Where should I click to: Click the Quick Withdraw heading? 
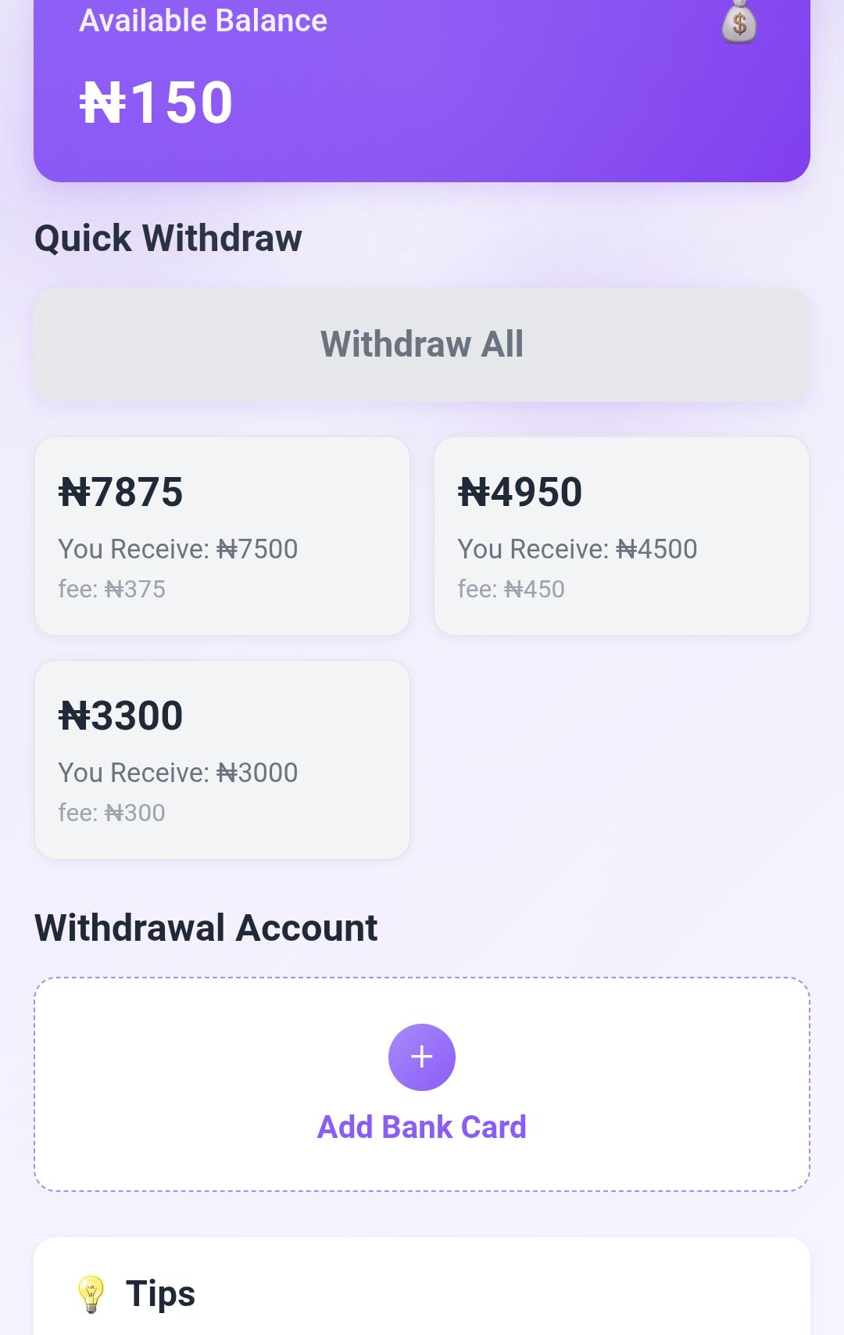pos(168,238)
